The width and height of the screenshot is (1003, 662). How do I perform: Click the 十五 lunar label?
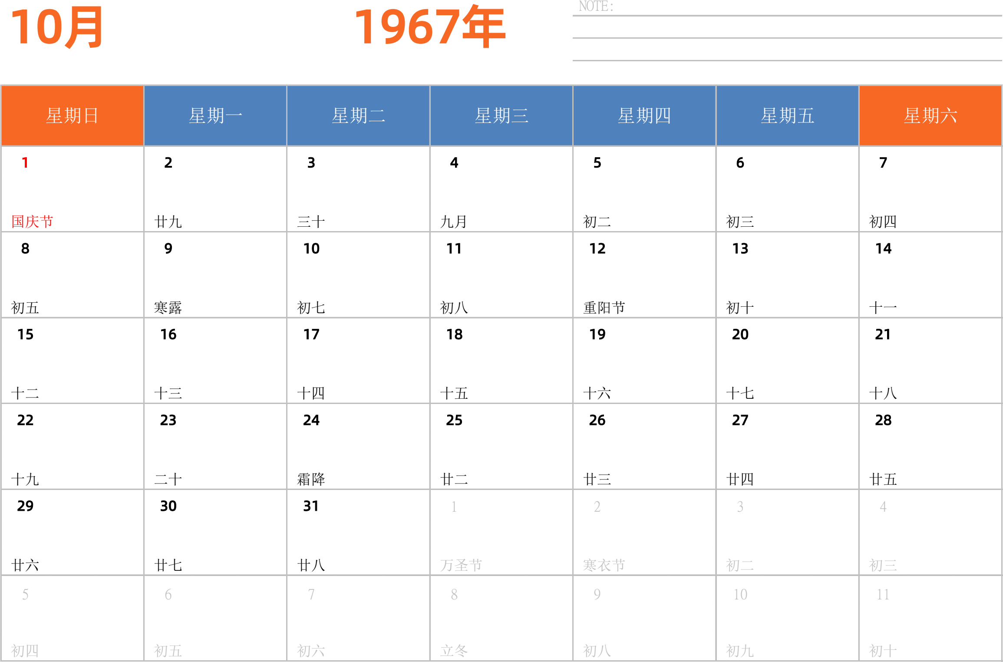point(454,394)
